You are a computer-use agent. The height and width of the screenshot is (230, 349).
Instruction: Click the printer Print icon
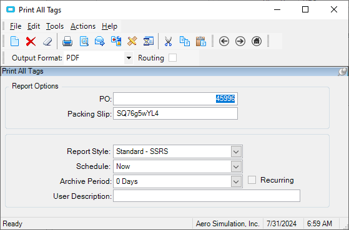click(67, 41)
